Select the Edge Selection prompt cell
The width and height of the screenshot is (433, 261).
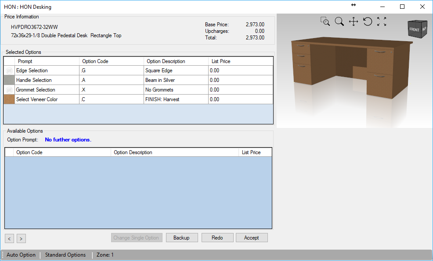(47, 71)
